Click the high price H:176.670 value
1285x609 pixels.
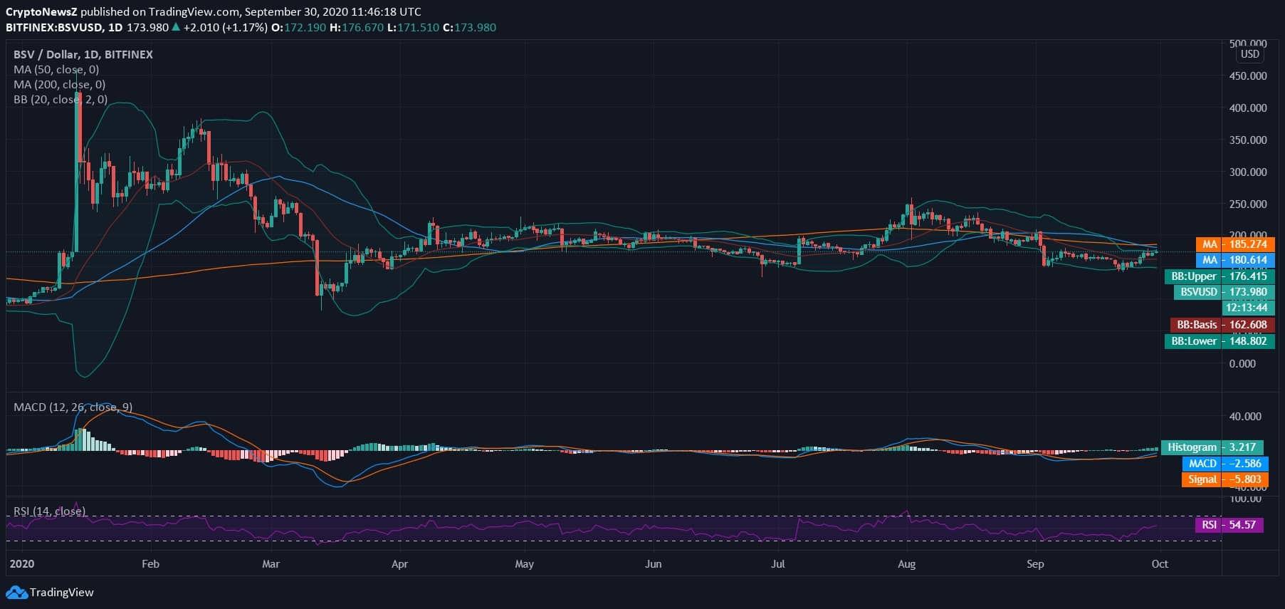point(357,27)
